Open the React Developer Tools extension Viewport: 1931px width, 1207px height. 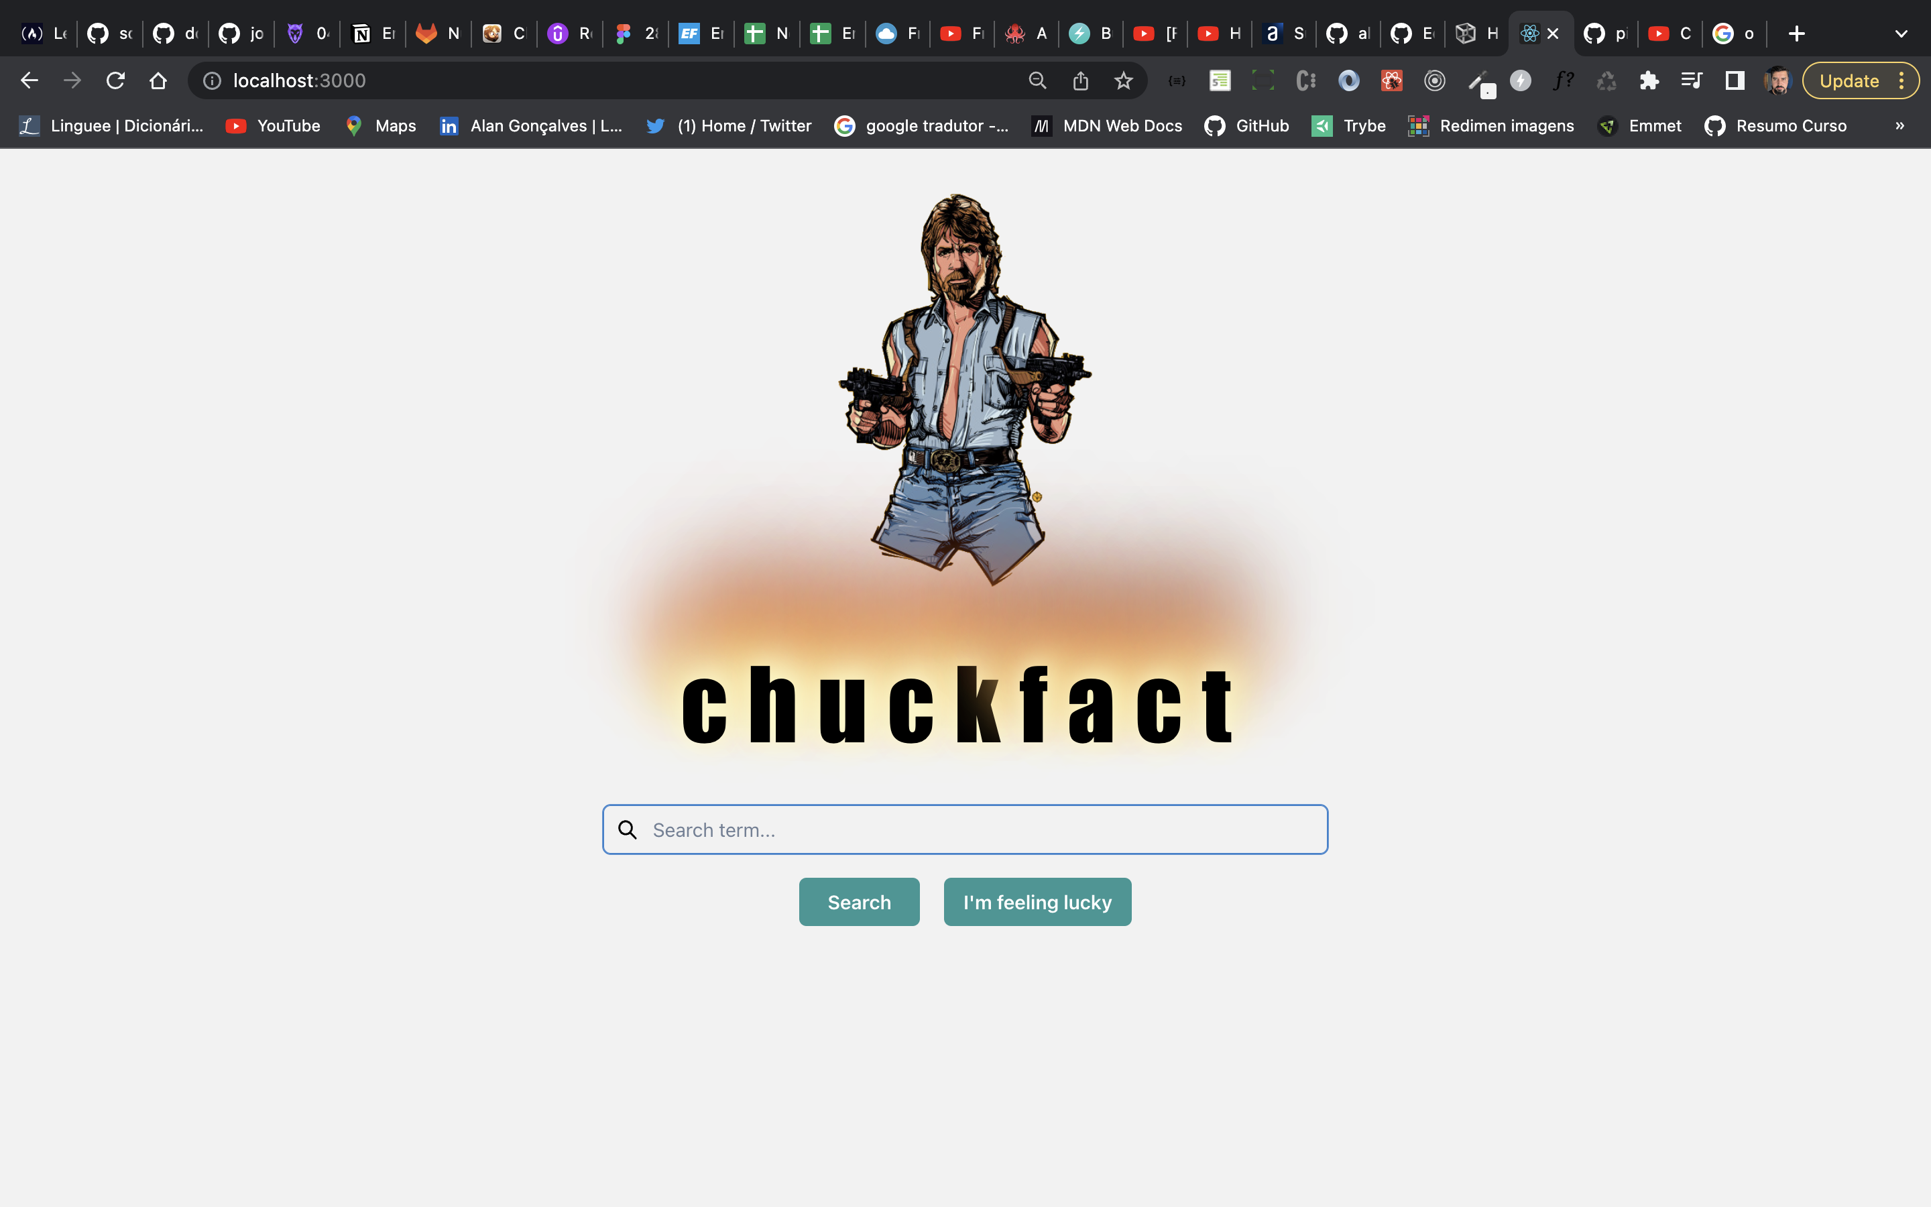pos(1392,80)
